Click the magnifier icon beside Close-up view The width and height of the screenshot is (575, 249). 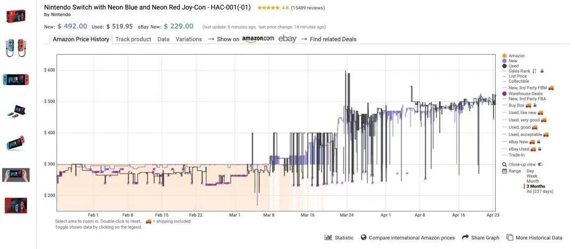[x=505, y=165]
